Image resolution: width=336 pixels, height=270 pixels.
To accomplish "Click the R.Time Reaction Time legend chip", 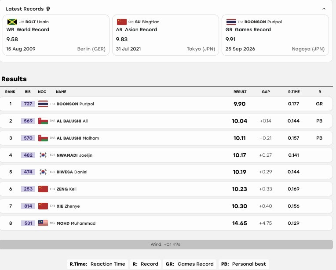I will pyautogui.click(x=97, y=264).
